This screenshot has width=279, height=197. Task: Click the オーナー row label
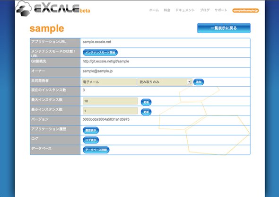pyautogui.click(x=38, y=71)
